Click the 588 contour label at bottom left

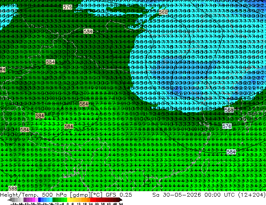pyautogui.click(x=13, y=188)
